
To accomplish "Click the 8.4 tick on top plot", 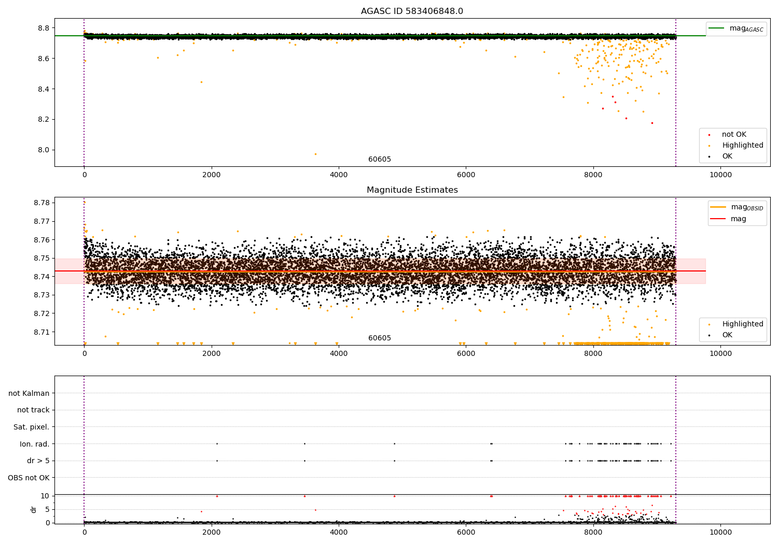I will pyautogui.click(x=44, y=89).
